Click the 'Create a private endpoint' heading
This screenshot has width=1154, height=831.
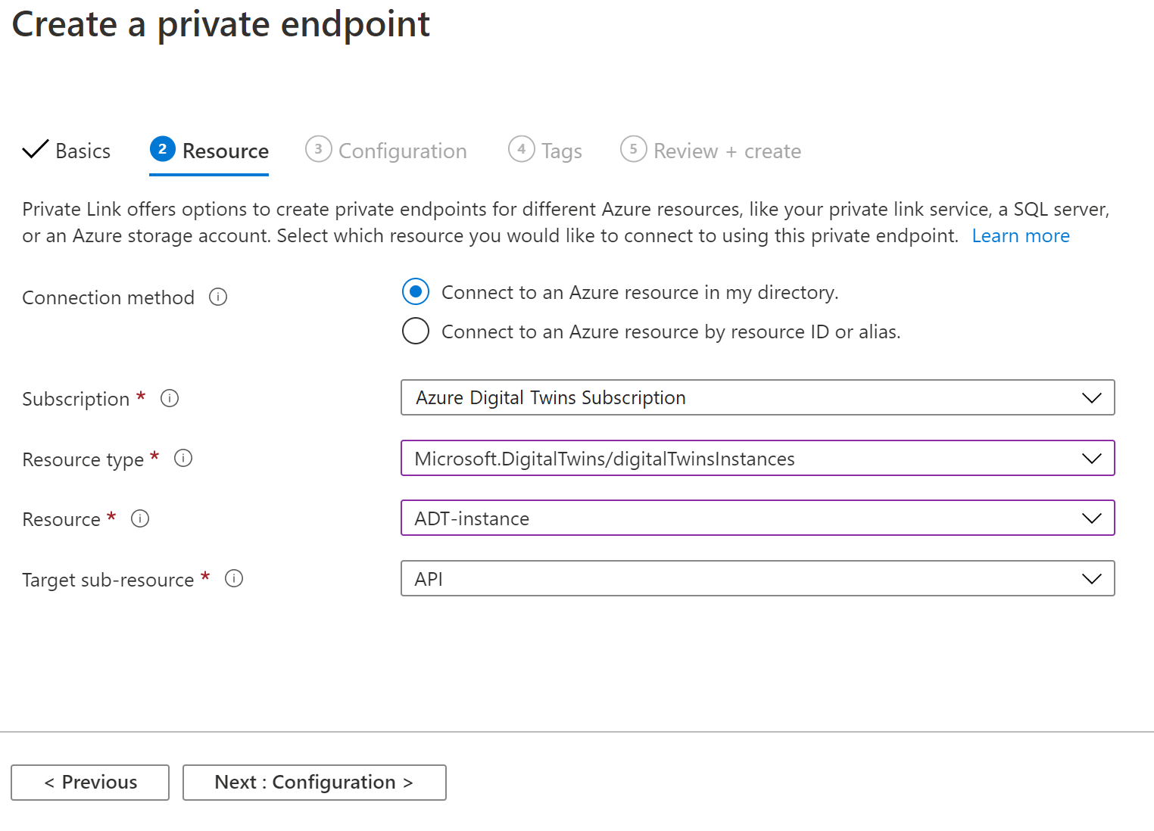coord(221,24)
